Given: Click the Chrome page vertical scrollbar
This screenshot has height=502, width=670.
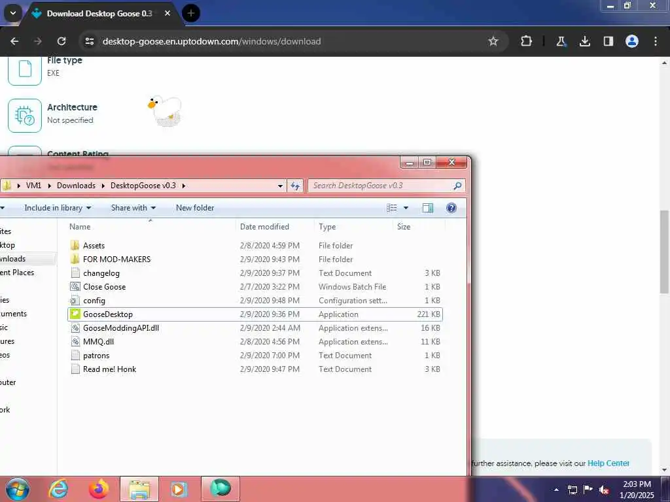Looking at the screenshot, I should click(665, 252).
